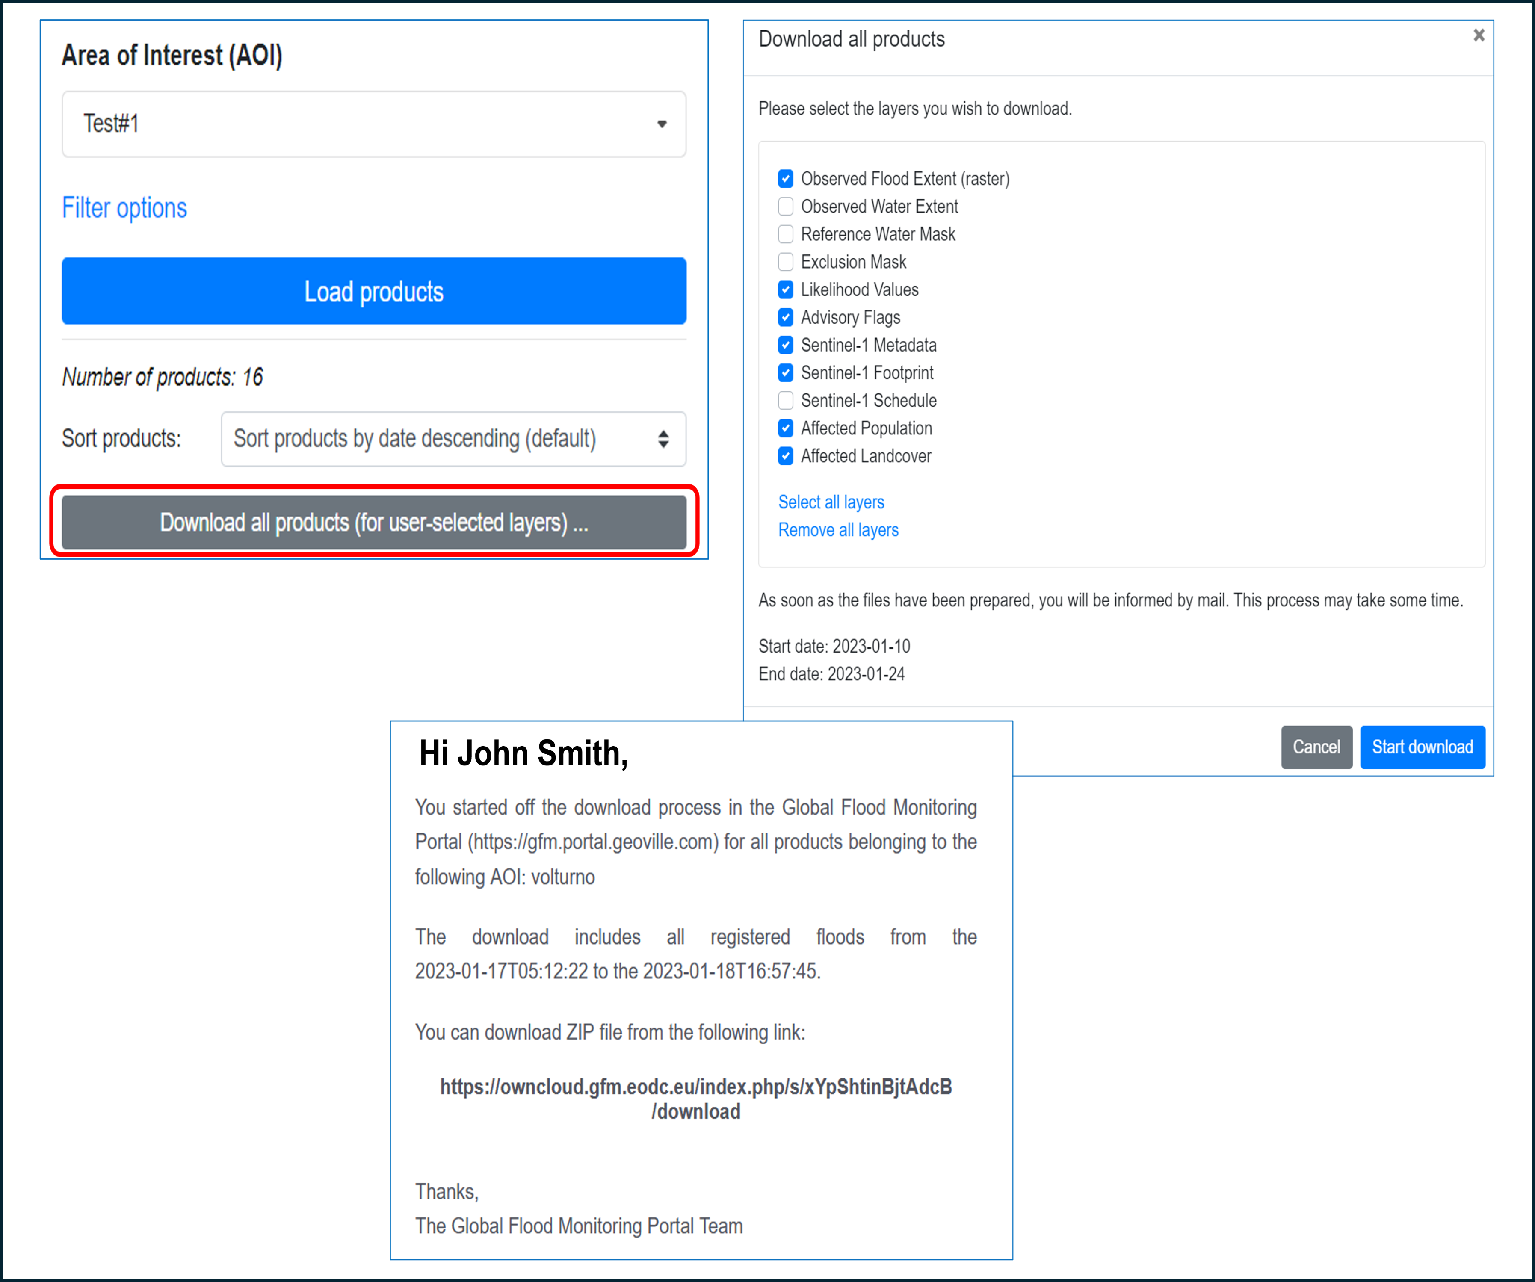The height and width of the screenshot is (1282, 1535).
Task: Click the Select all layers link
Action: point(831,502)
